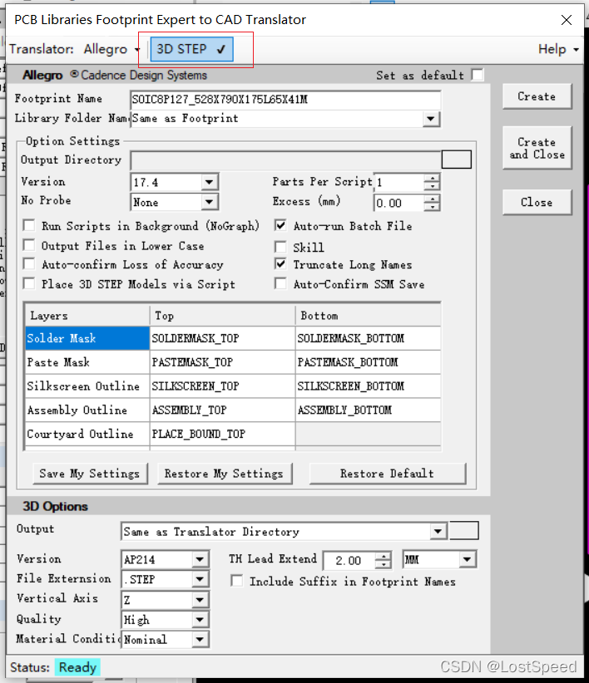Enable Place 3D STEP Models via Script

pos(29,284)
